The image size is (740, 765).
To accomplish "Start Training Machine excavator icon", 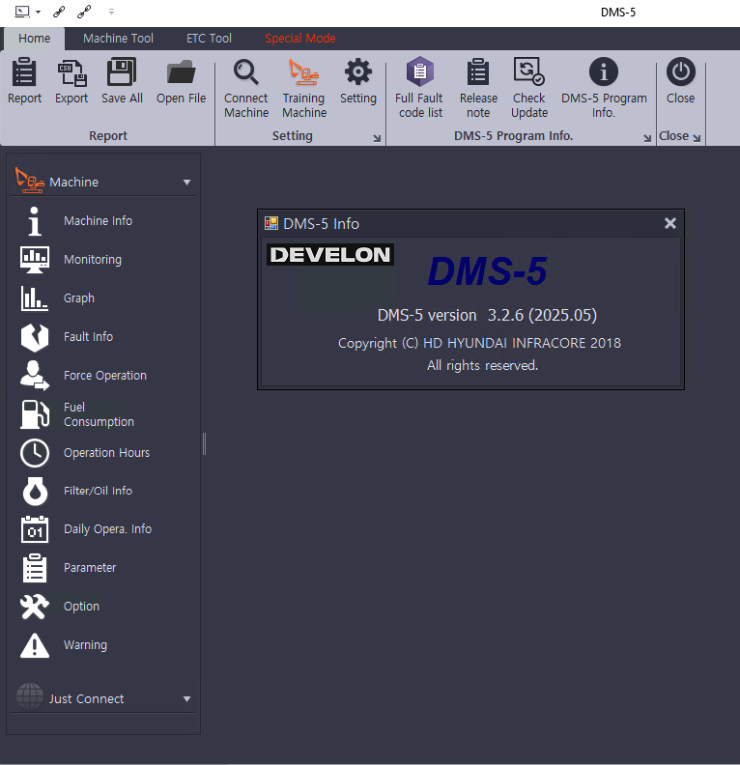I will (x=304, y=71).
